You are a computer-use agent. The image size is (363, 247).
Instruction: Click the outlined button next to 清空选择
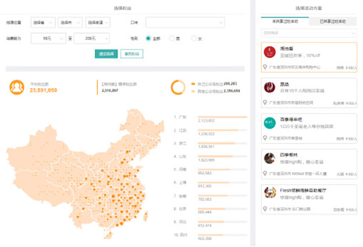coord(132,54)
